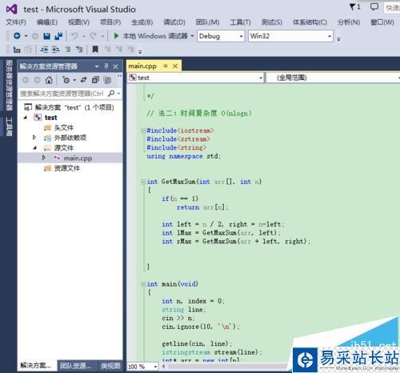This screenshot has height=373, width=400.
Task: Click the first icon on the text editor toolbar
Action: pyautogui.click(x=17, y=50)
